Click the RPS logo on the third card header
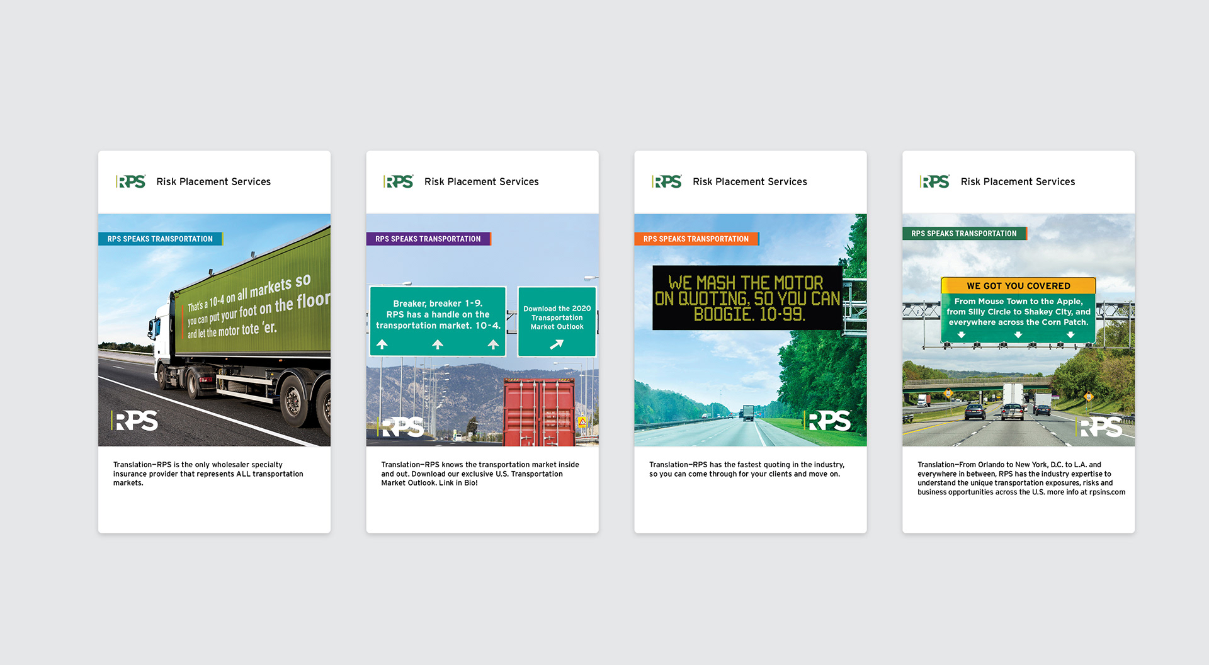The height and width of the screenshot is (665, 1209). pos(667,181)
